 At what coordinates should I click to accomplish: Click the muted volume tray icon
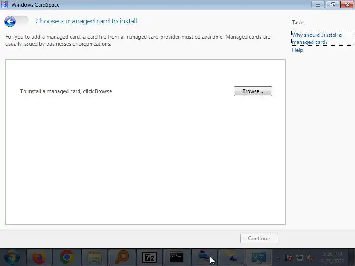[x=310, y=258]
